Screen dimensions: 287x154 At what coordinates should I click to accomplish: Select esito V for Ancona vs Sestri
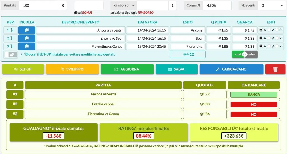click(269, 30)
